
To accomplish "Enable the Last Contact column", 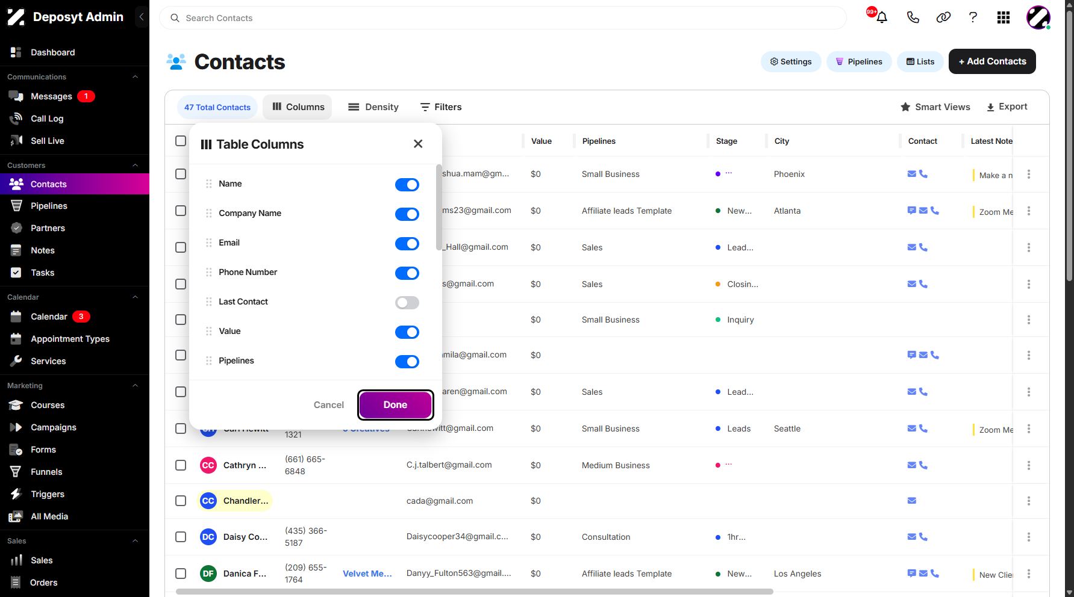I will (x=407, y=303).
